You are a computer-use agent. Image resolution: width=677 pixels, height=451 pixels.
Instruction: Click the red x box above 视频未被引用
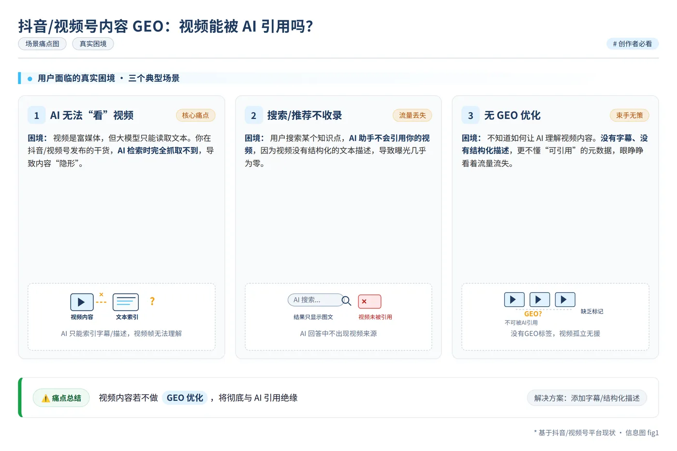tap(369, 302)
